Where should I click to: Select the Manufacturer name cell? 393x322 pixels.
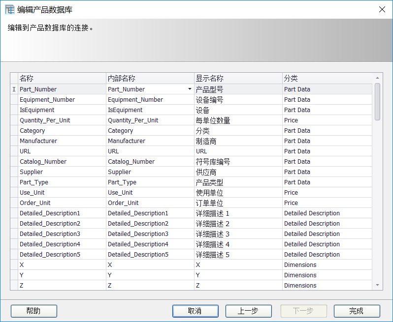tap(62, 141)
